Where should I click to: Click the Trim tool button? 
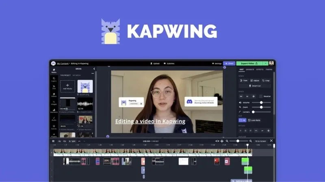click(243, 80)
